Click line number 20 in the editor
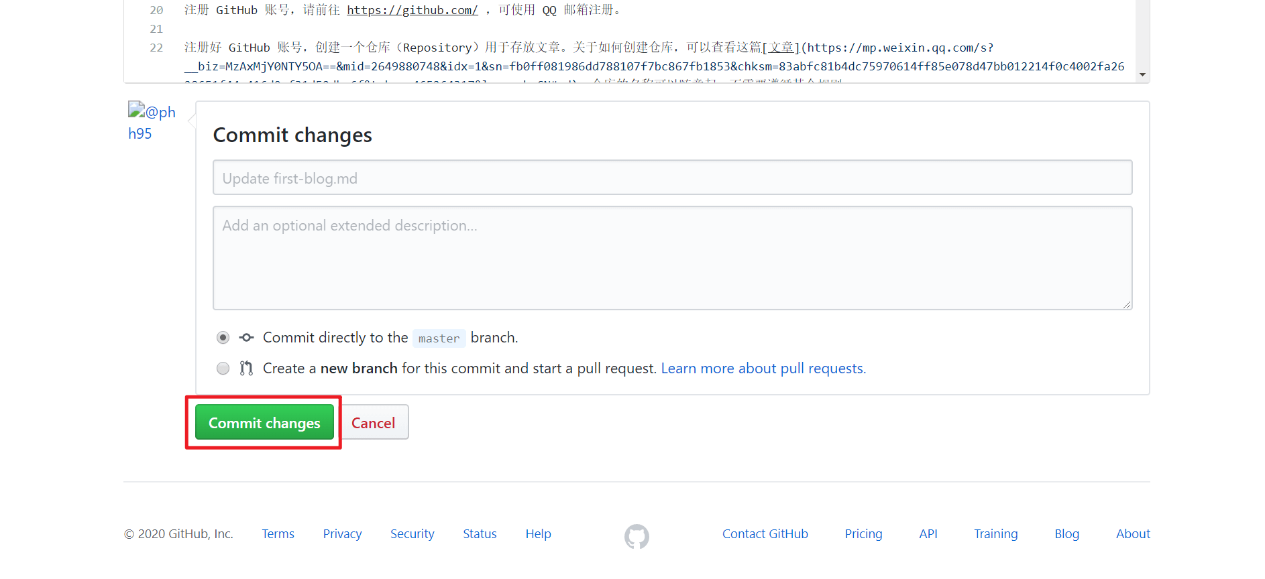 (x=156, y=10)
